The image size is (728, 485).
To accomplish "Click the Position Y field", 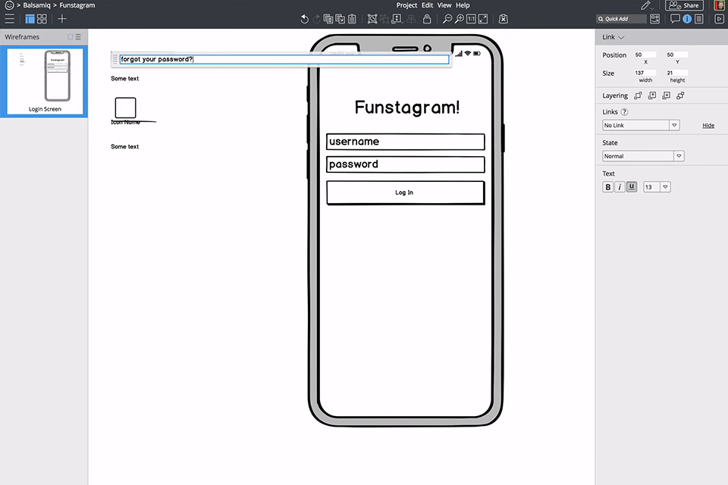I will pos(677,55).
